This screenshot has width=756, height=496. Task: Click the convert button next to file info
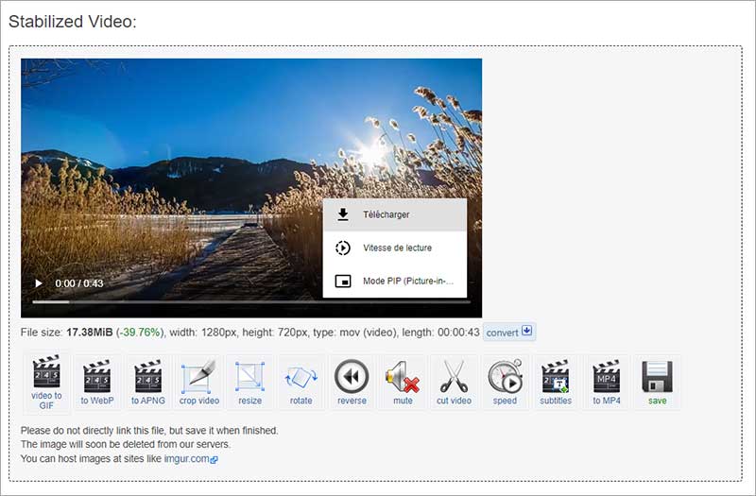point(509,333)
